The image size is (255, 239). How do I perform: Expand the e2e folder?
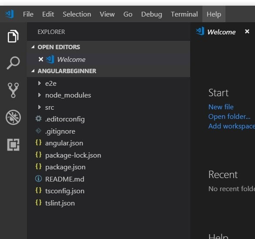pyautogui.click(x=39, y=83)
